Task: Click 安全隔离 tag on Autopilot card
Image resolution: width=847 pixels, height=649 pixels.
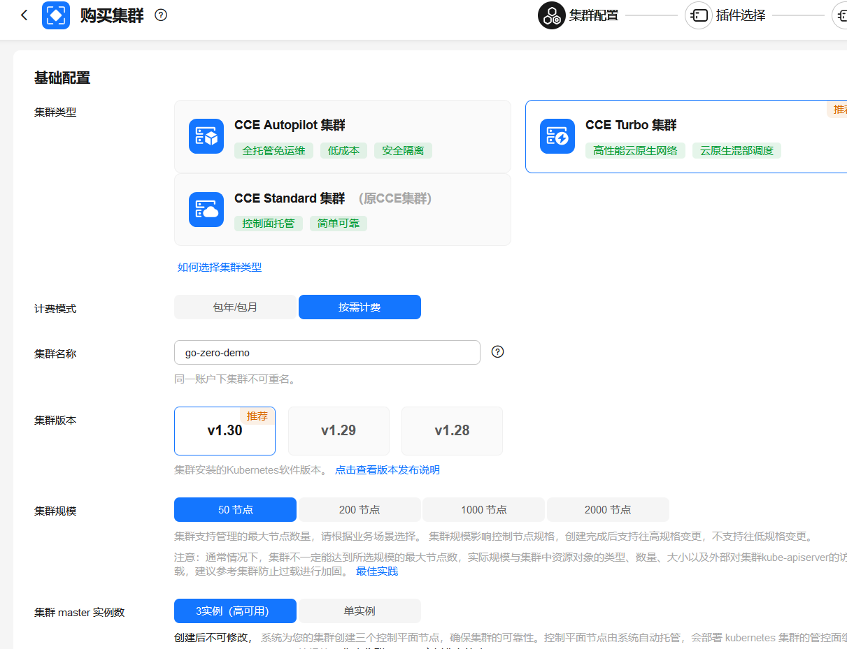Action: 403,150
